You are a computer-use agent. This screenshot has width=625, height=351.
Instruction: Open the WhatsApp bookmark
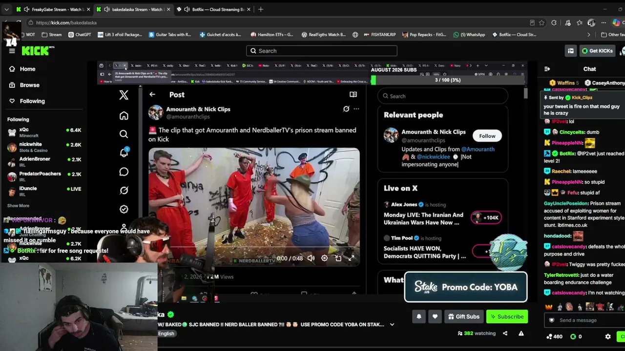(469, 35)
